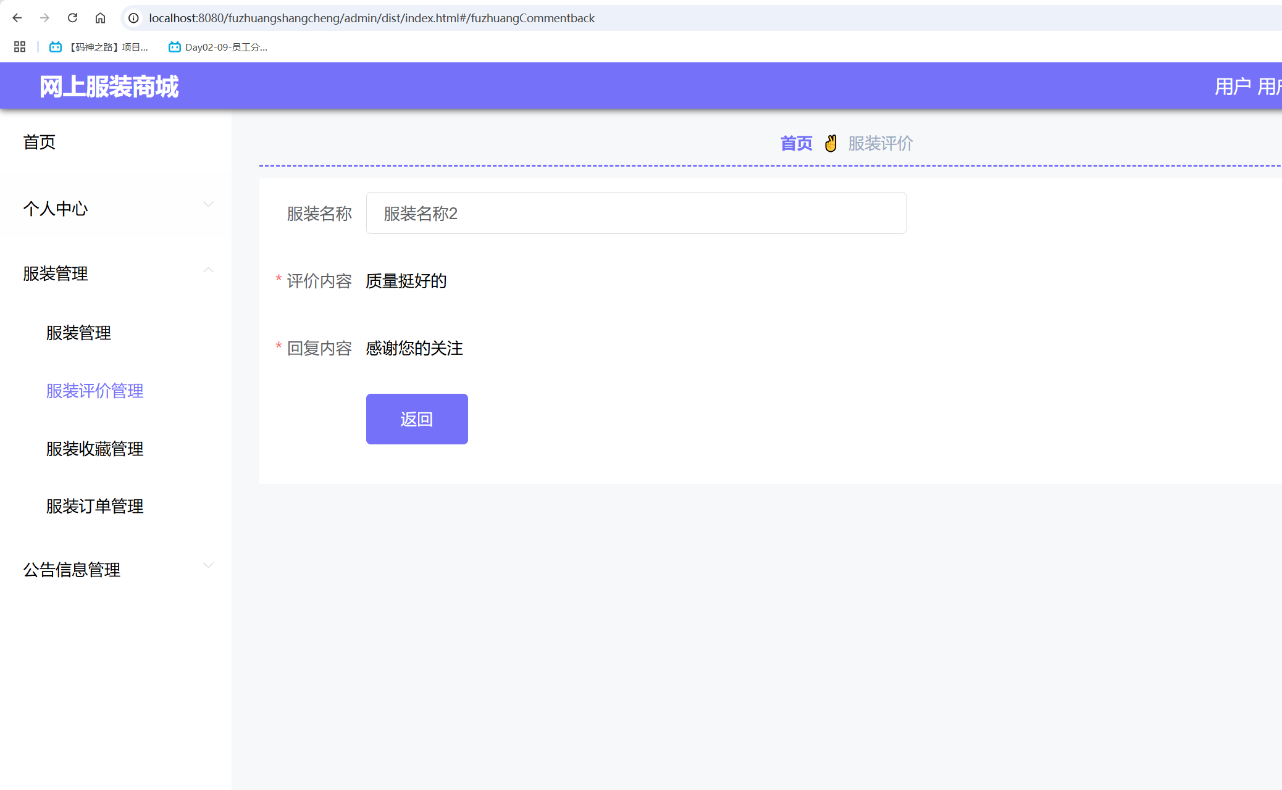
Task: Click the site info icon in address bar
Action: click(133, 18)
